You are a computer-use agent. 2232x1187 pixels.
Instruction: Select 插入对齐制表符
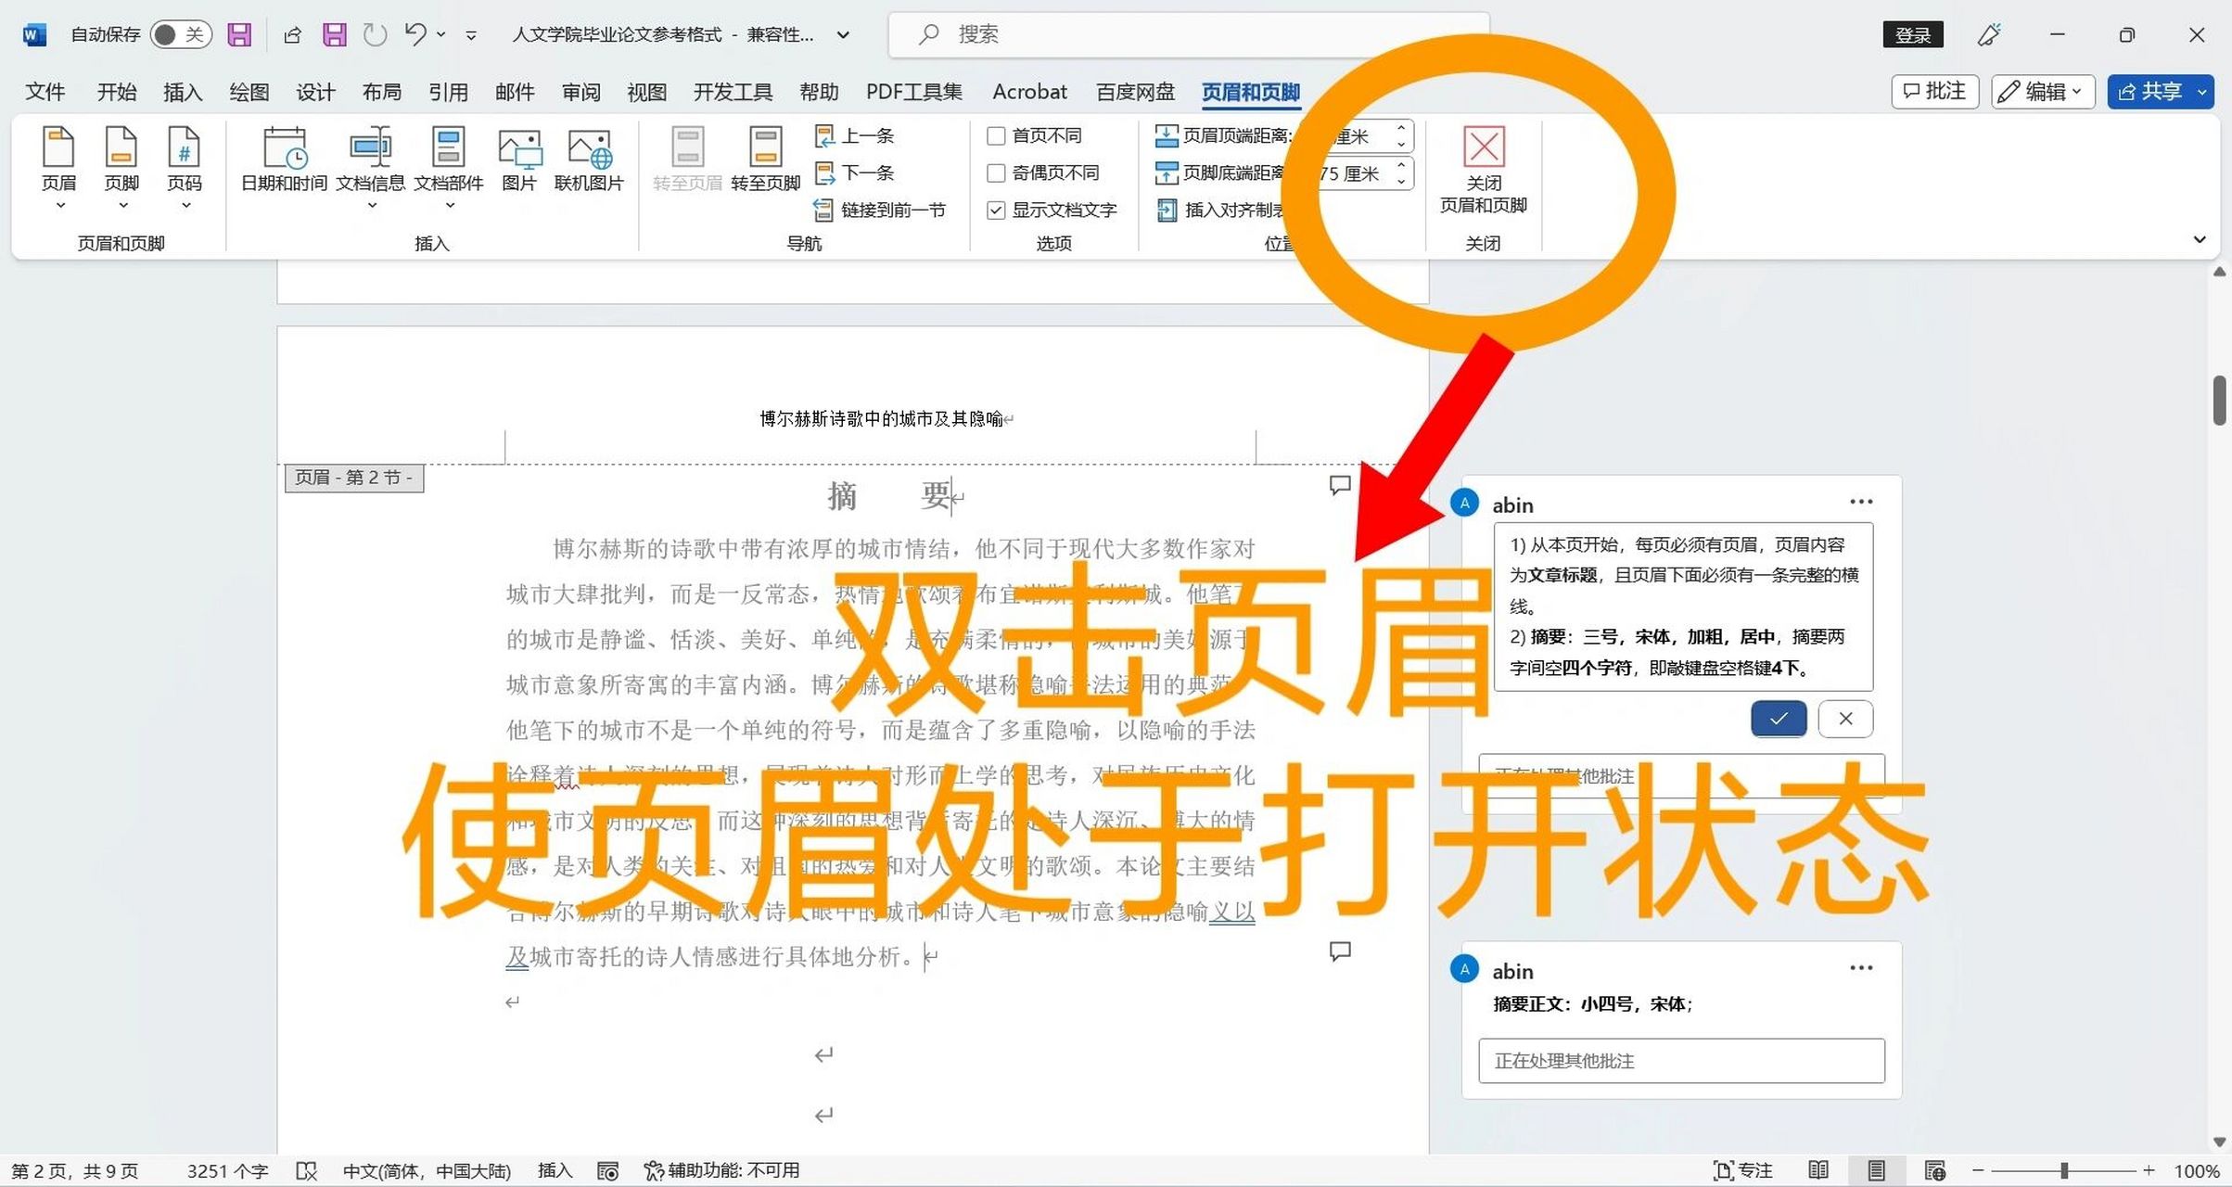pyautogui.click(x=1224, y=210)
